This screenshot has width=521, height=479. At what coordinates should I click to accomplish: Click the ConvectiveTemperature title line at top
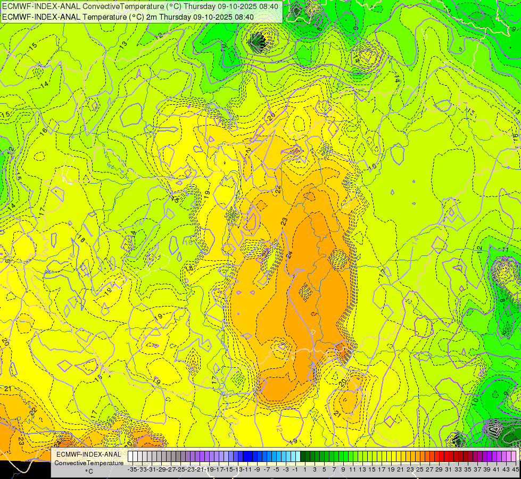pyautogui.click(x=140, y=6)
